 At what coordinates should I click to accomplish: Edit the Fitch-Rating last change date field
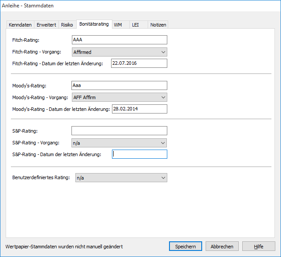(139, 63)
